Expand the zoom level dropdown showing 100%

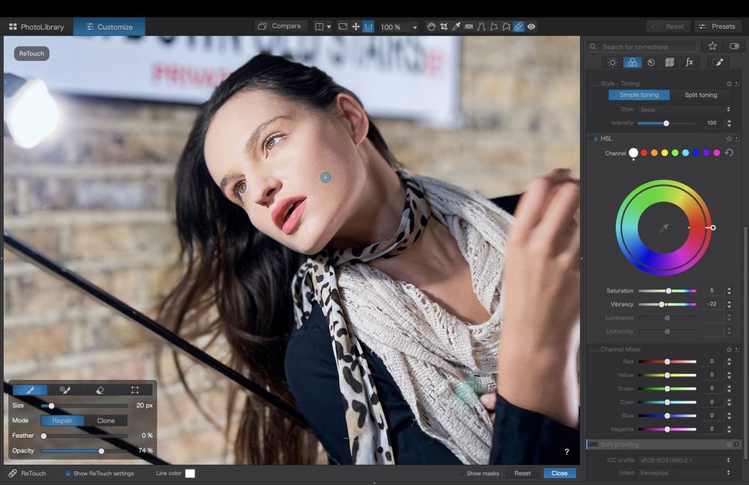(x=415, y=26)
